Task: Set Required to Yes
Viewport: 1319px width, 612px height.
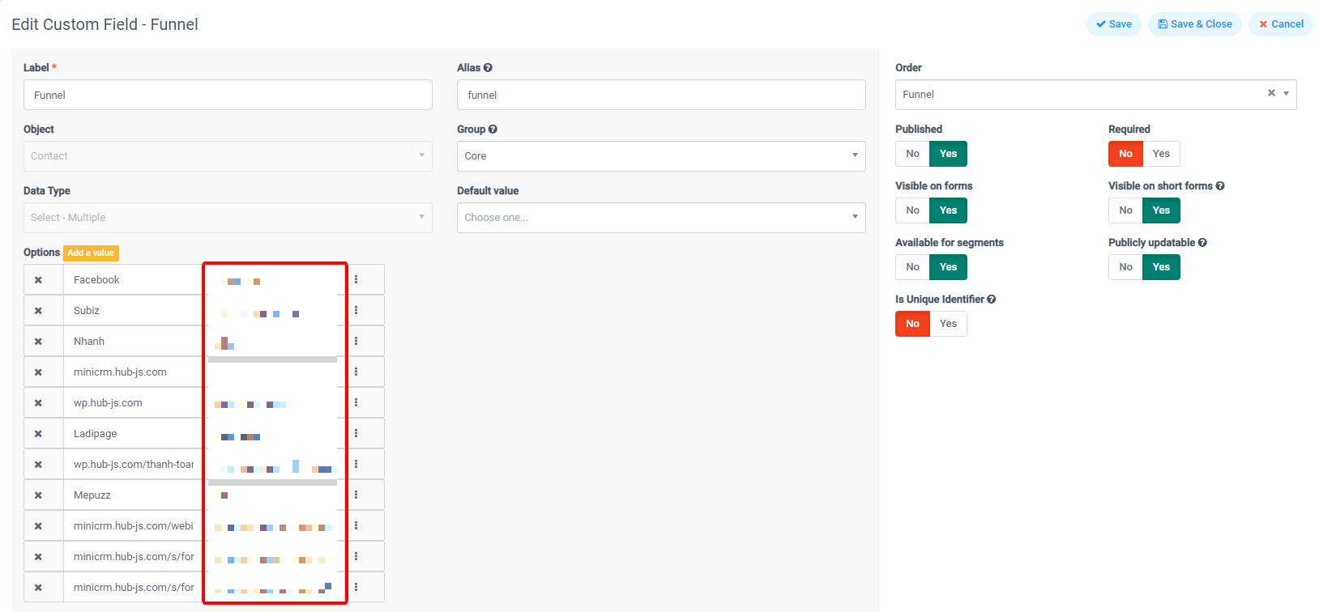Action: click(x=1161, y=154)
